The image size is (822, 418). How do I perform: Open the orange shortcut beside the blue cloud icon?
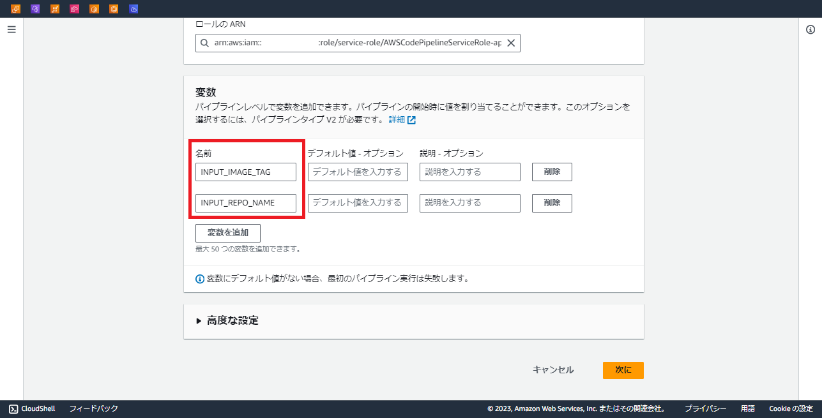click(x=114, y=9)
